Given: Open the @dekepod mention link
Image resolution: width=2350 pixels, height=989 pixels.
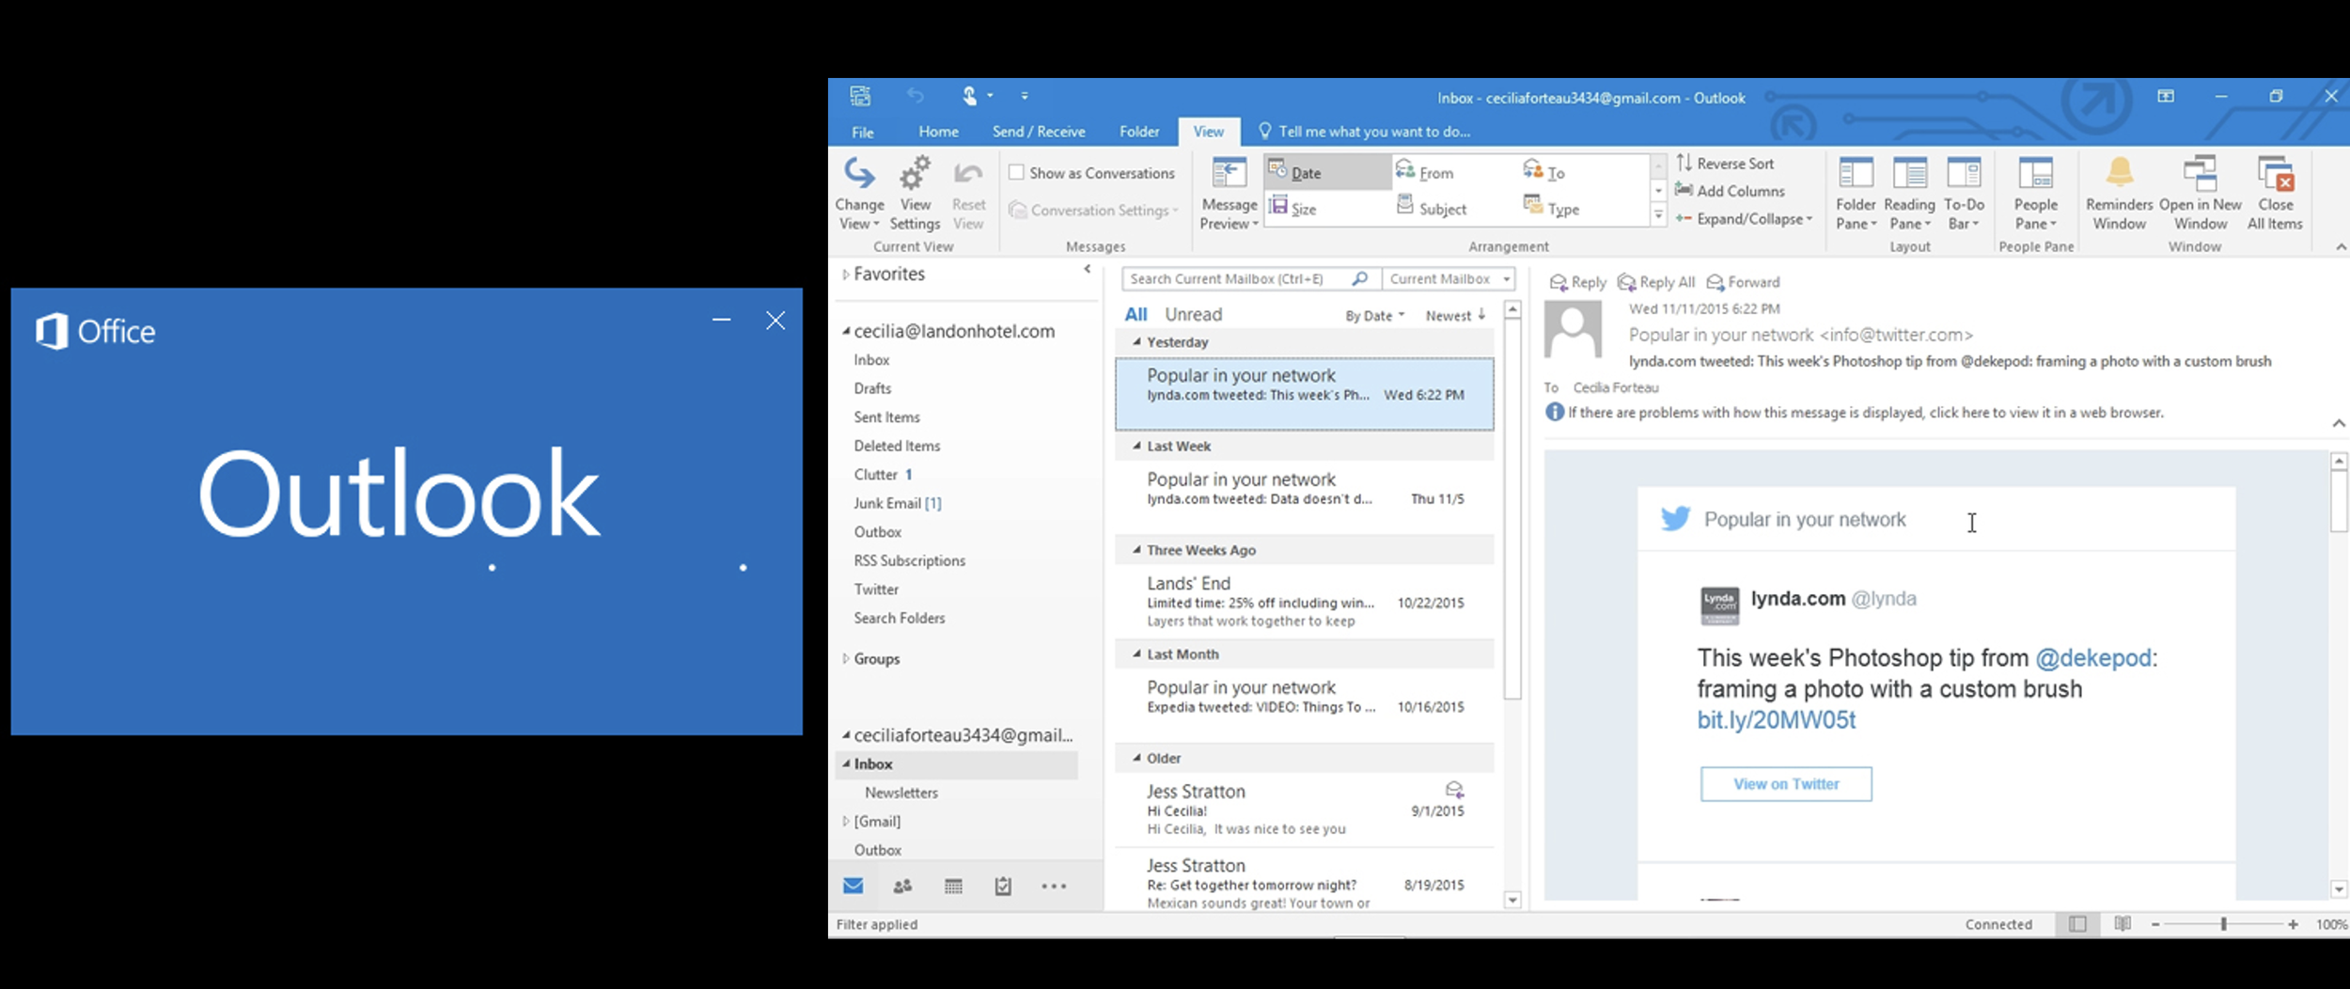Looking at the screenshot, I should (2092, 658).
